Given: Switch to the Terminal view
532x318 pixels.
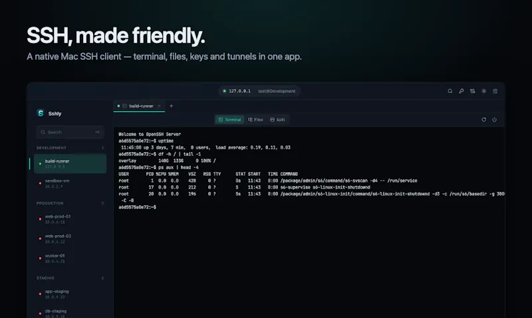Looking at the screenshot, I should 229,119.
